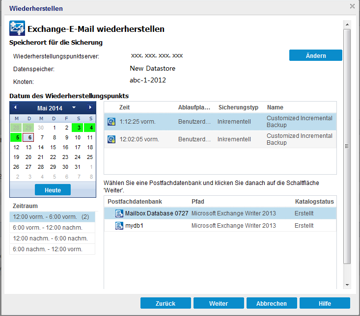360x316 pixels.
Task: Select highlighted date 3 in calendar
Action: pyautogui.click(x=78, y=128)
